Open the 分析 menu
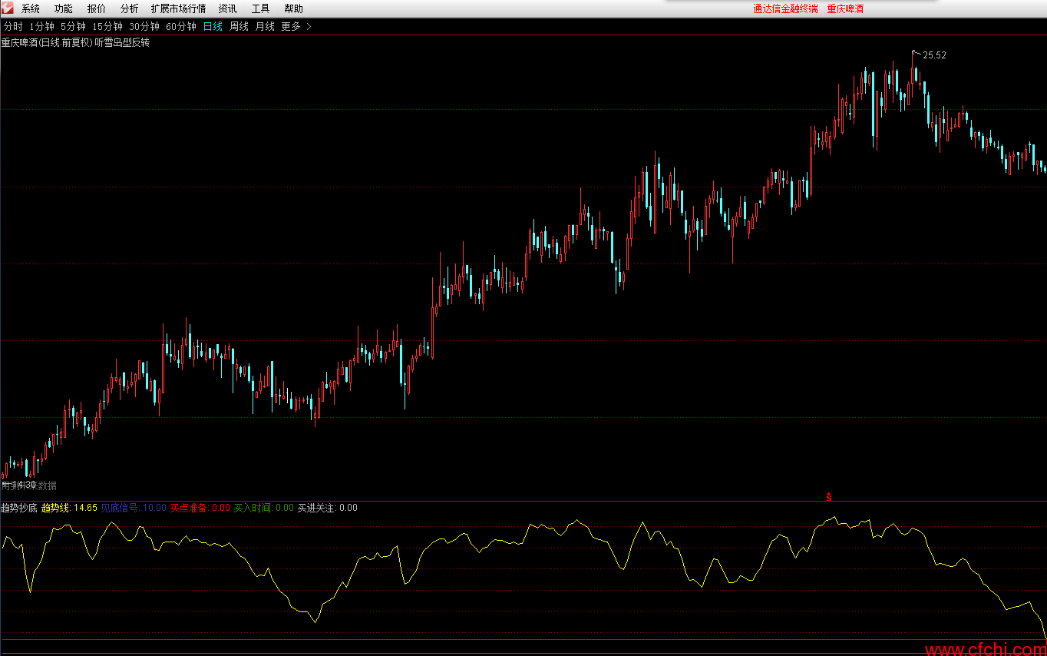The height and width of the screenshot is (656, 1047). 130,9
